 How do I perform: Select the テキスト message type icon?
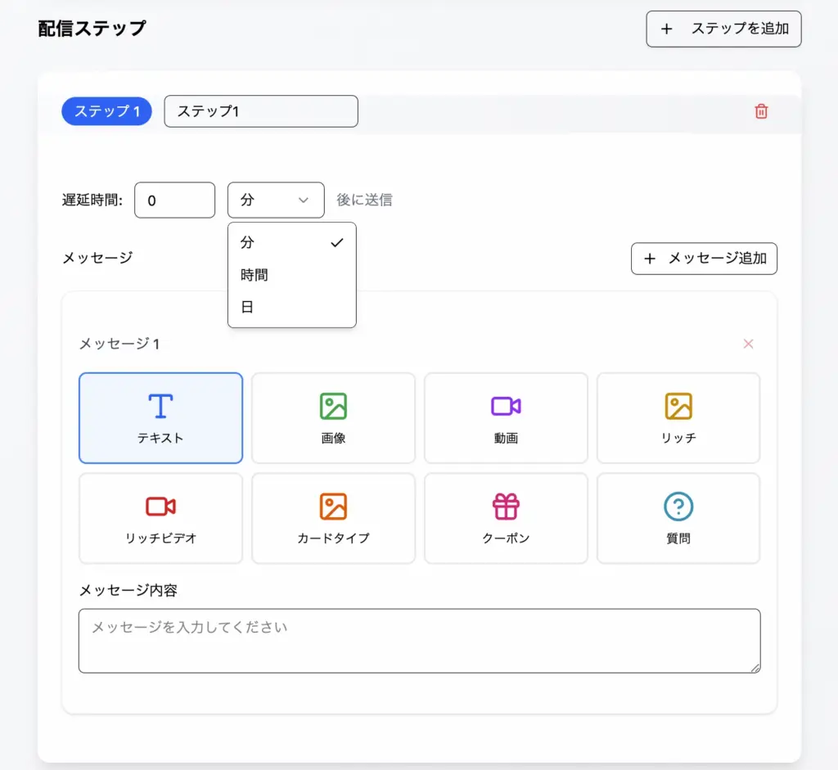pyautogui.click(x=160, y=407)
